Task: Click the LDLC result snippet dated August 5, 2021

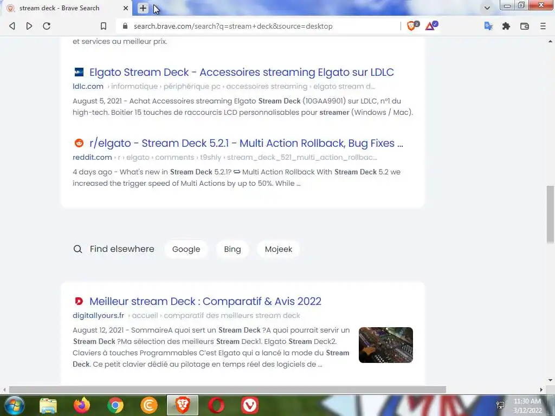Action: coord(243,107)
